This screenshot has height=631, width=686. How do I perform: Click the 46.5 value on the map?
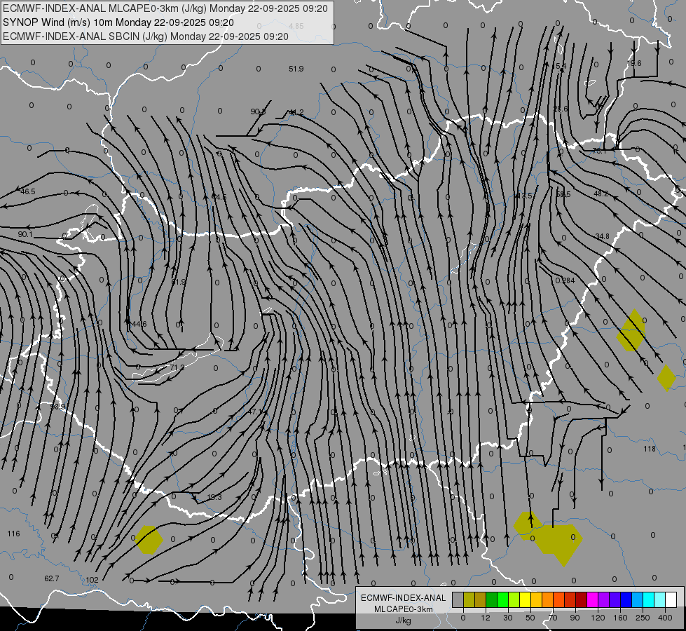[x=28, y=191]
